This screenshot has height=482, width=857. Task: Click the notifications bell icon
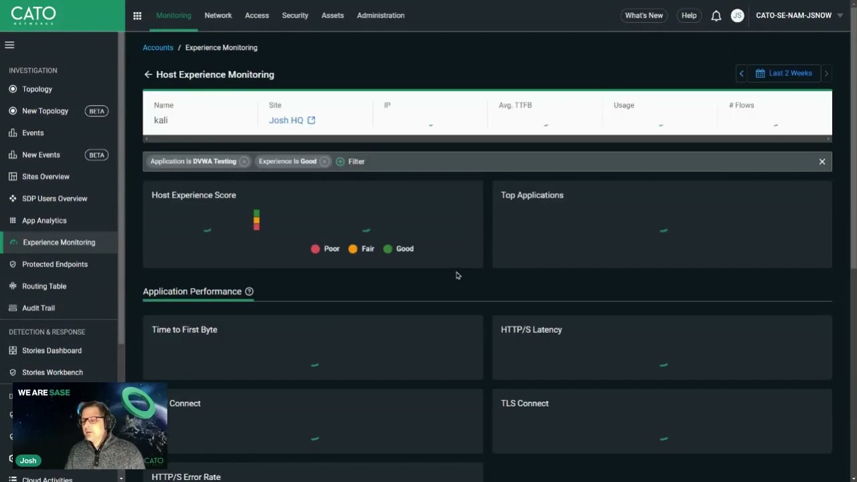(x=716, y=15)
